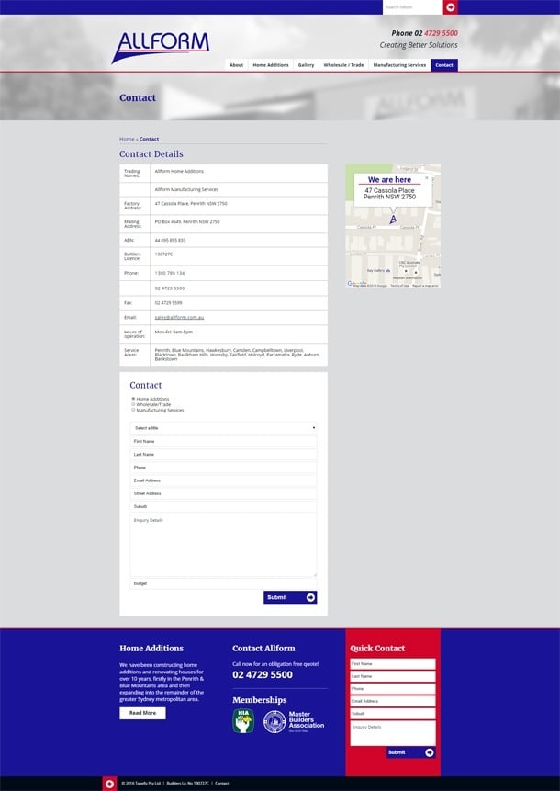This screenshot has height=791, width=560.
Task: Click the 'Allform Manufacturing Services' table cell
Action: [x=239, y=189]
